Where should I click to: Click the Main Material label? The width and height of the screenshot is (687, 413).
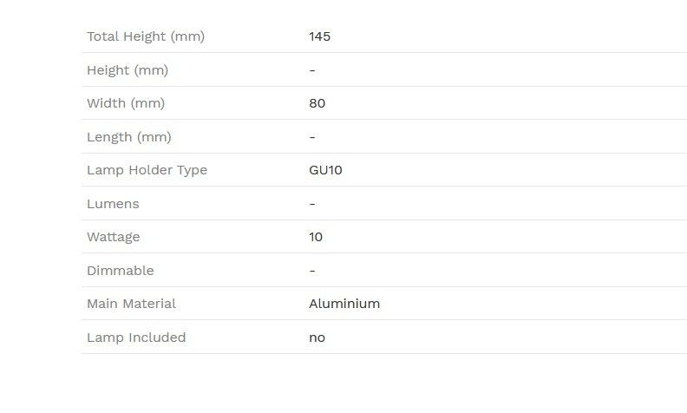pyautogui.click(x=131, y=304)
